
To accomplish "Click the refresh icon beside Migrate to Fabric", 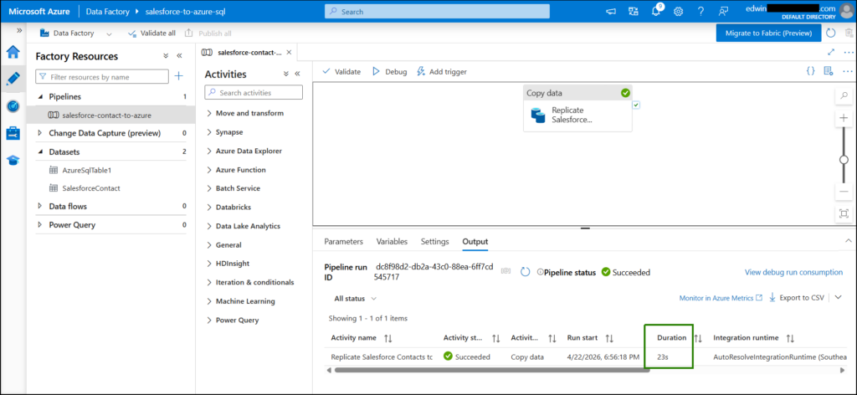I will (831, 33).
